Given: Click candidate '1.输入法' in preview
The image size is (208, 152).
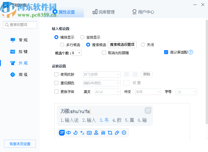Looking at the screenshot, I should (70, 120).
